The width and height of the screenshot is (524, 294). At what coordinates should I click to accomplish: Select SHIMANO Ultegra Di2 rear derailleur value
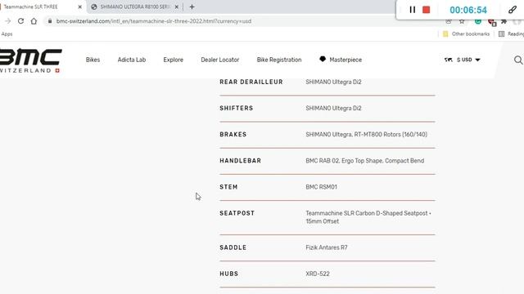[x=333, y=82]
